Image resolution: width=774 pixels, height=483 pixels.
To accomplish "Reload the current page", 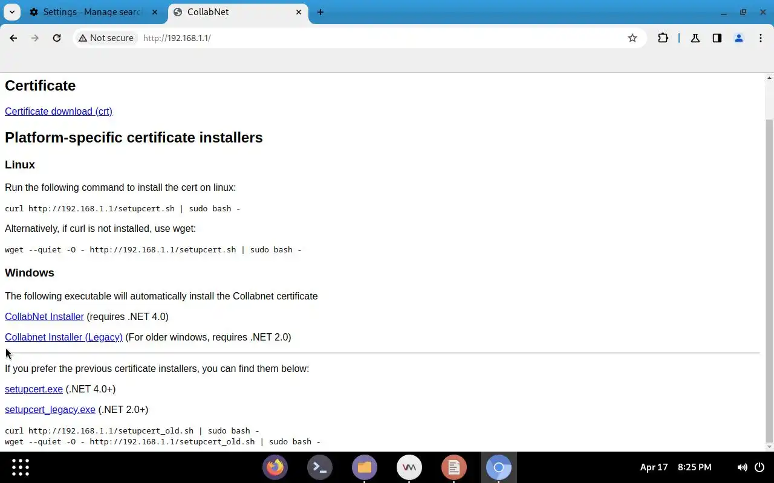I will [x=57, y=38].
